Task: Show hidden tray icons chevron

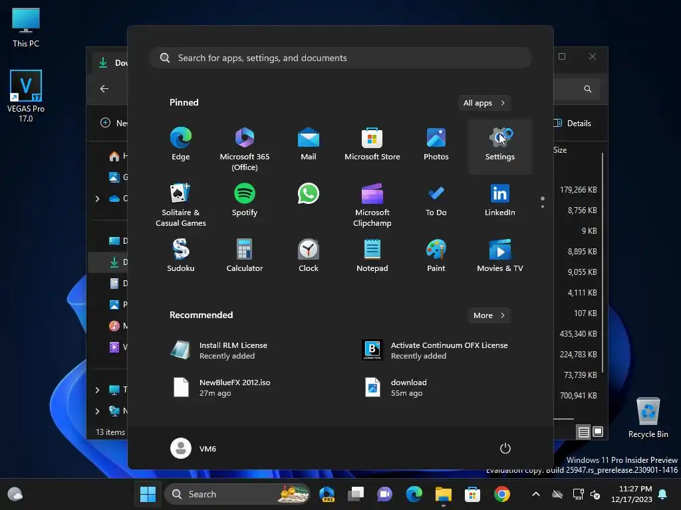Action: (x=536, y=494)
